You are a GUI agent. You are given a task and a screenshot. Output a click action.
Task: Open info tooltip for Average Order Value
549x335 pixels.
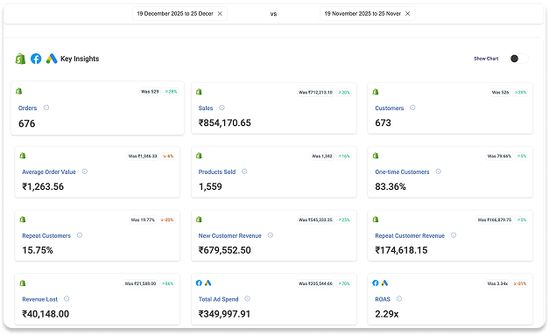click(85, 171)
